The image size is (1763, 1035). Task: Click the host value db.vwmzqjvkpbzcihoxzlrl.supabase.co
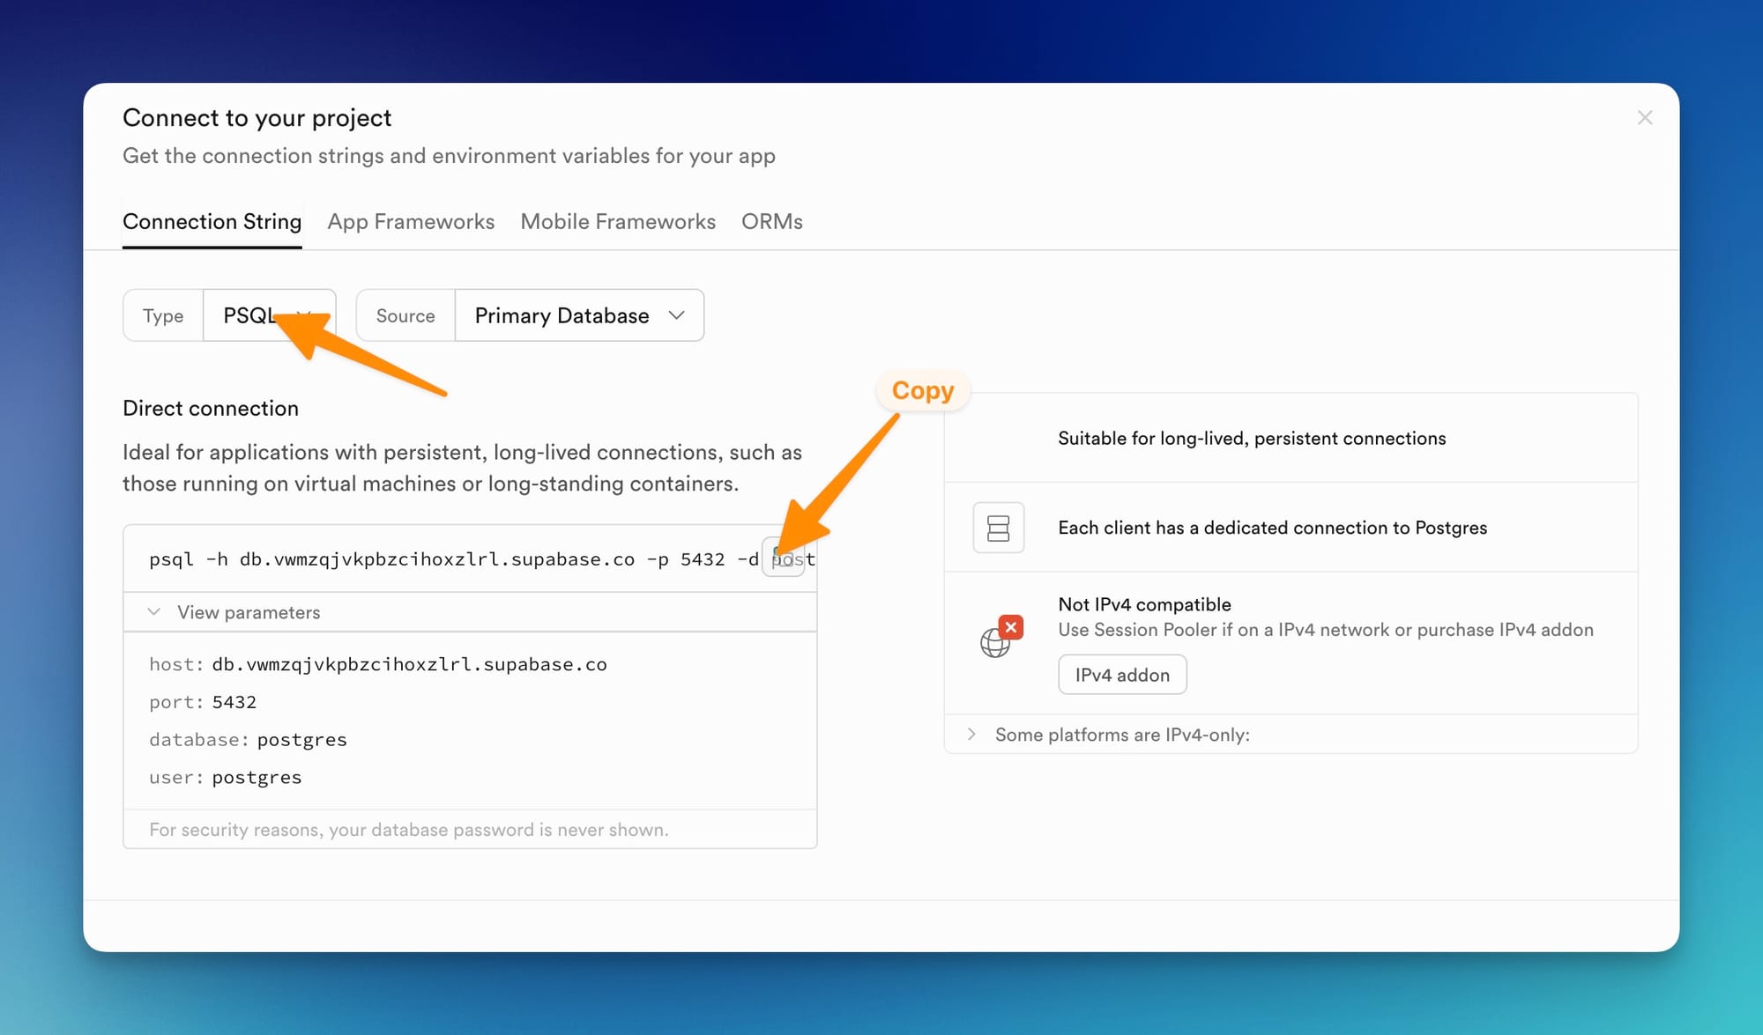409,664
